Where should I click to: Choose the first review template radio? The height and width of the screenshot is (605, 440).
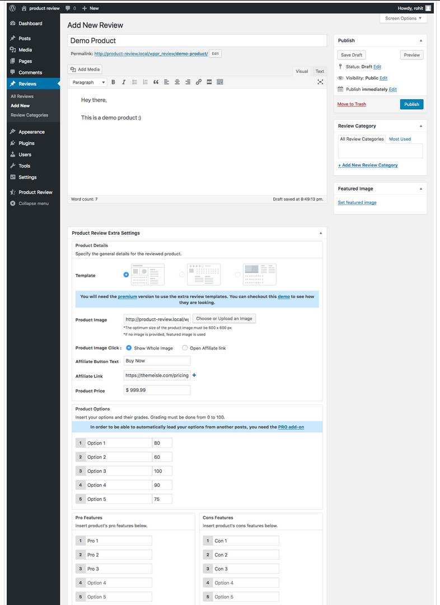coord(126,274)
